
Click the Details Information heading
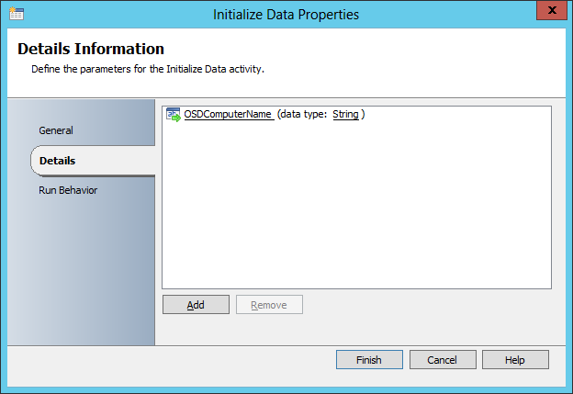[91, 50]
